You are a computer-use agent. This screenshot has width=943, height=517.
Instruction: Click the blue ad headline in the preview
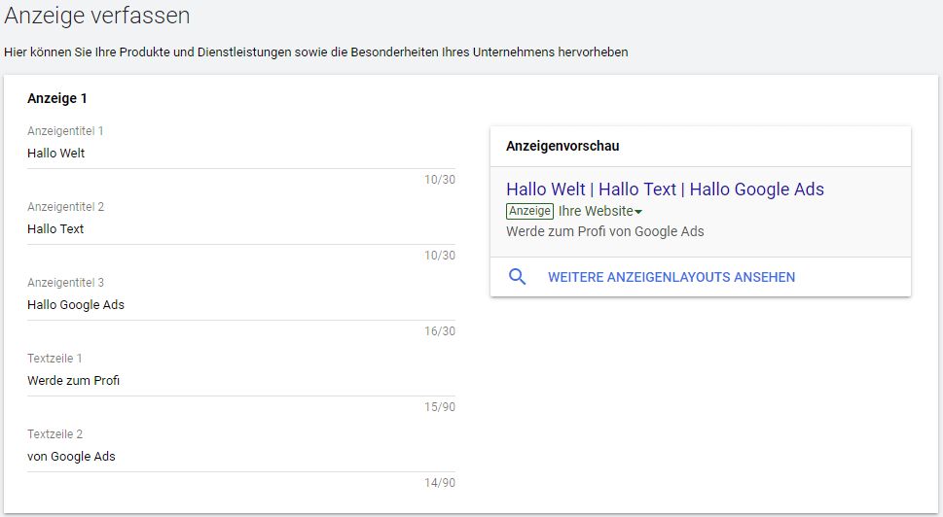tap(665, 190)
